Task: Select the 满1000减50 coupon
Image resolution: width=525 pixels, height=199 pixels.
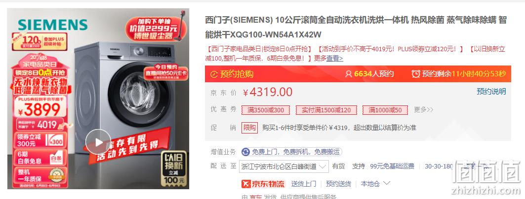Action: pyautogui.click(x=385, y=110)
